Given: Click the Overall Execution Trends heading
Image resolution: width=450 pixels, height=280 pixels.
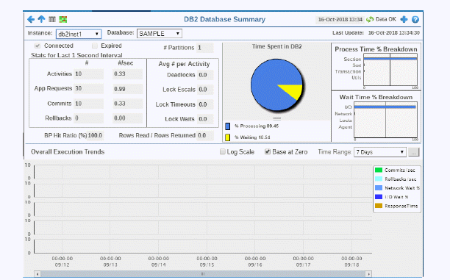Looking at the screenshot, I should [x=68, y=152].
